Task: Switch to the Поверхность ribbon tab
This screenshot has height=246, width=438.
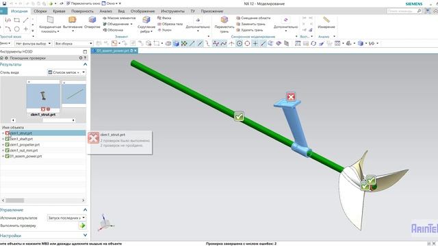Action: point(82,11)
